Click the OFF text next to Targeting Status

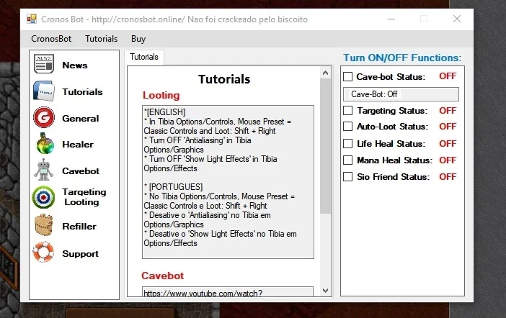pos(448,111)
